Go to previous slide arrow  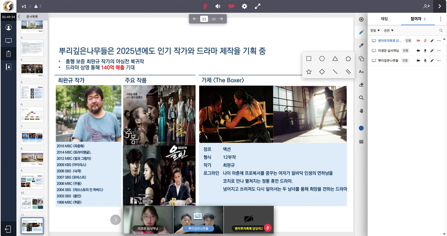pyautogui.click(x=194, y=19)
